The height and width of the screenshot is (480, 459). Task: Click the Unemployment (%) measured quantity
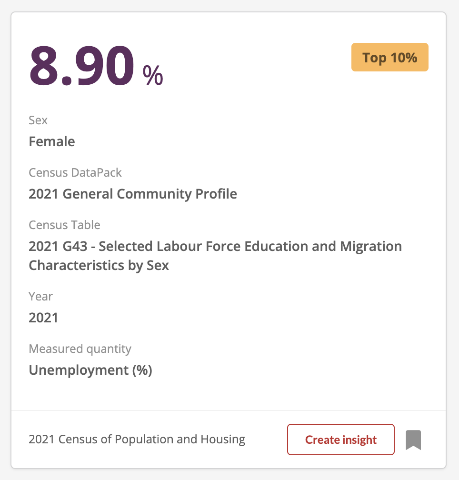(90, 370)
